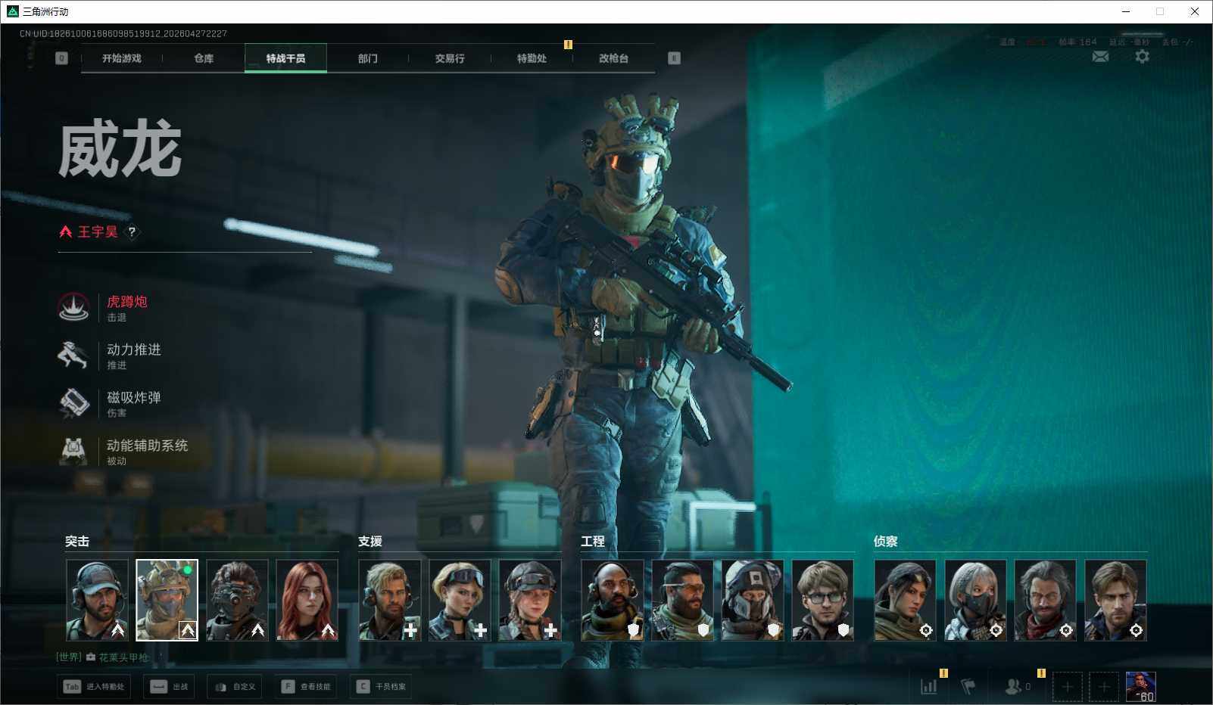1213x705 pixels.
Task: Open the statistics bar chart icon
Action: coord(929,687)
